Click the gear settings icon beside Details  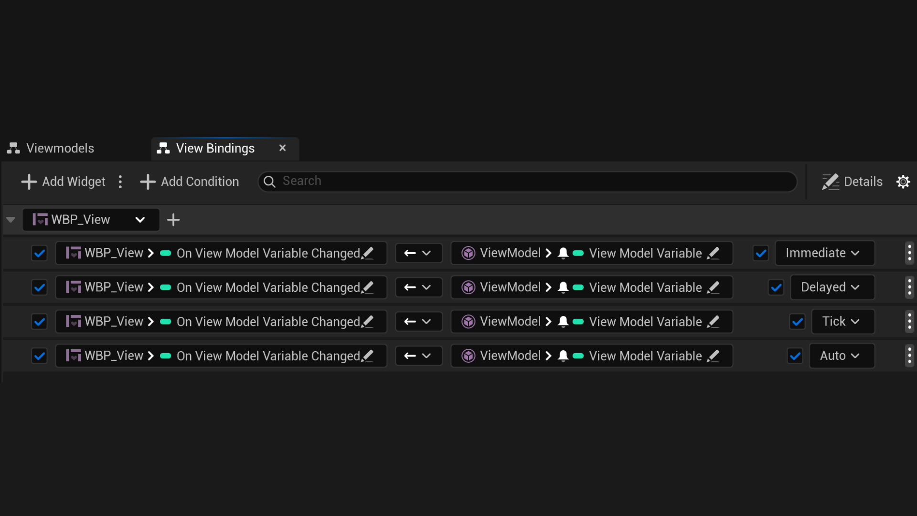click(x=903, y=182)
